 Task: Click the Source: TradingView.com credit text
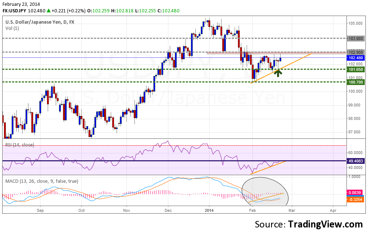309,224
